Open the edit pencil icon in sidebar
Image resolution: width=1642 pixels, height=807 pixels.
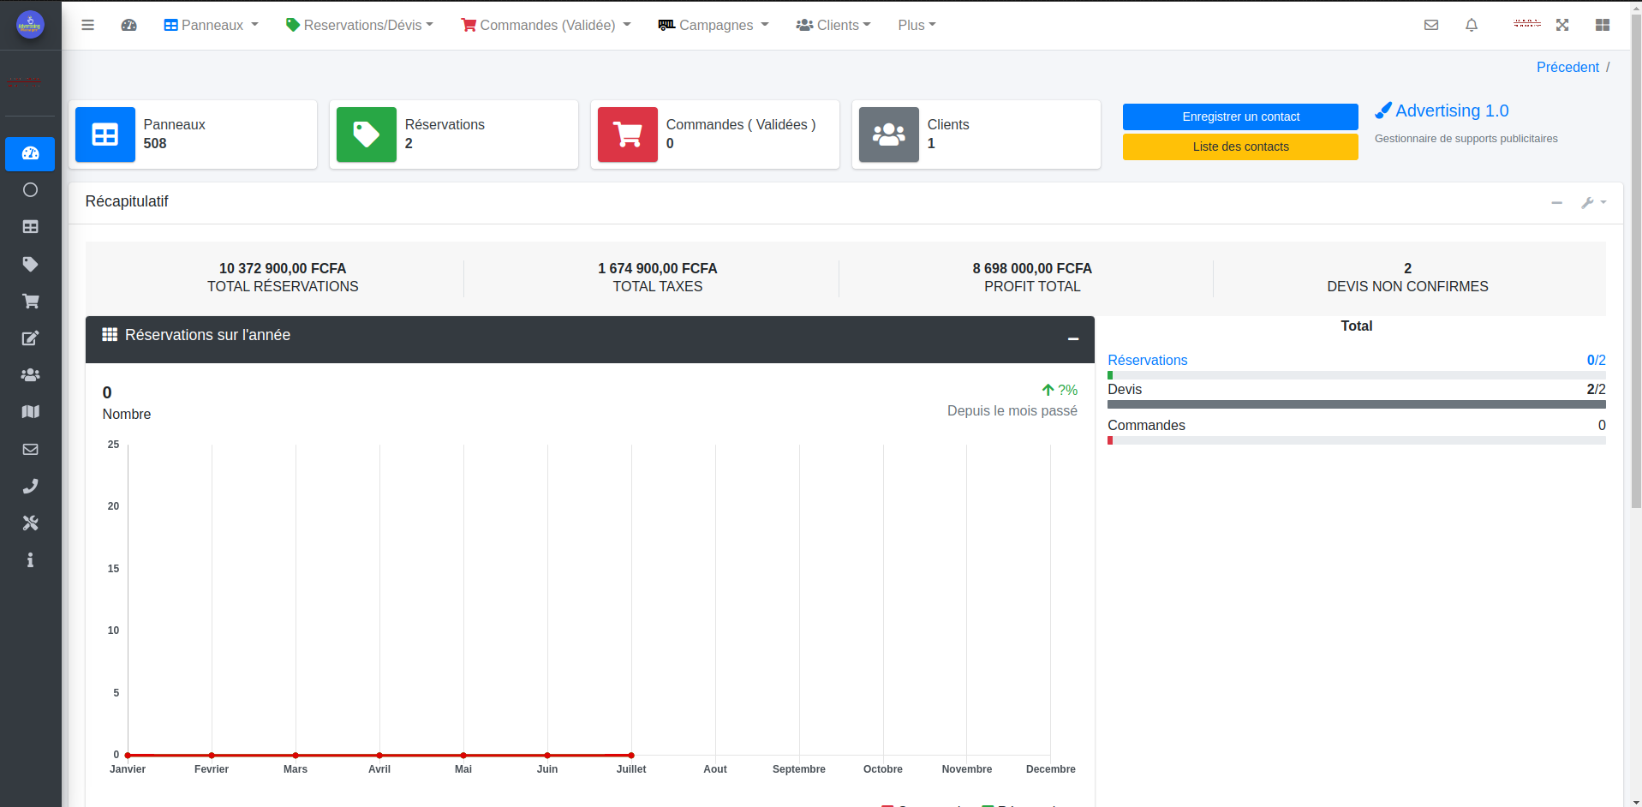(x=30, y=338)
